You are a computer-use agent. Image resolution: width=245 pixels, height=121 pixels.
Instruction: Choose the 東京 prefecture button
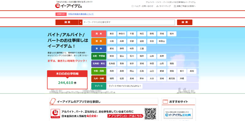click(x=112, y=34)
